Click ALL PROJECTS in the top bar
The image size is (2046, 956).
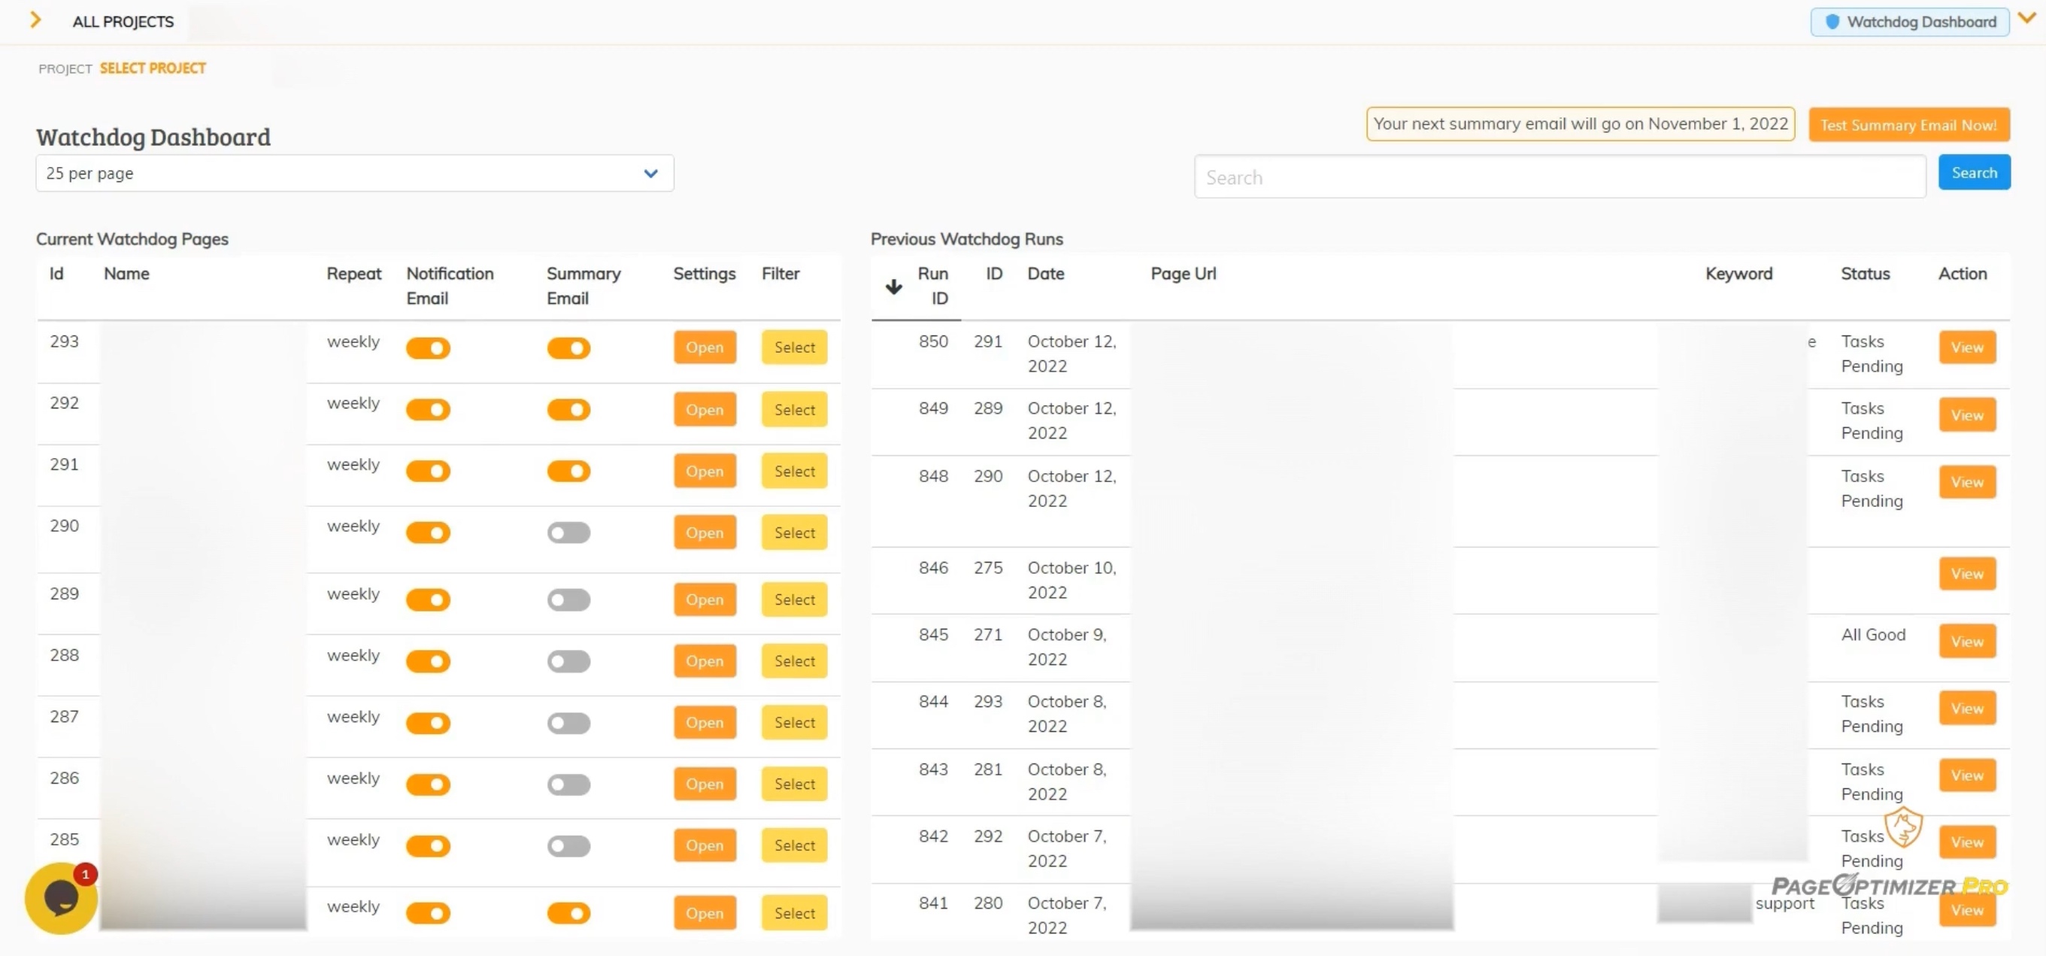coord(123,22)
